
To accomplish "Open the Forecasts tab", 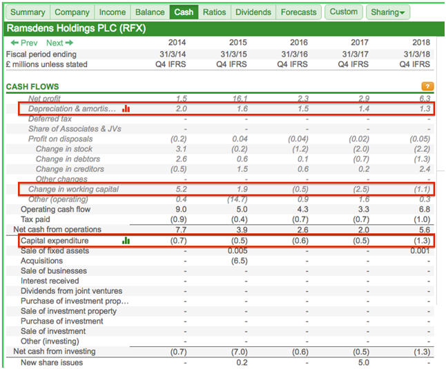I will (299, 12).
